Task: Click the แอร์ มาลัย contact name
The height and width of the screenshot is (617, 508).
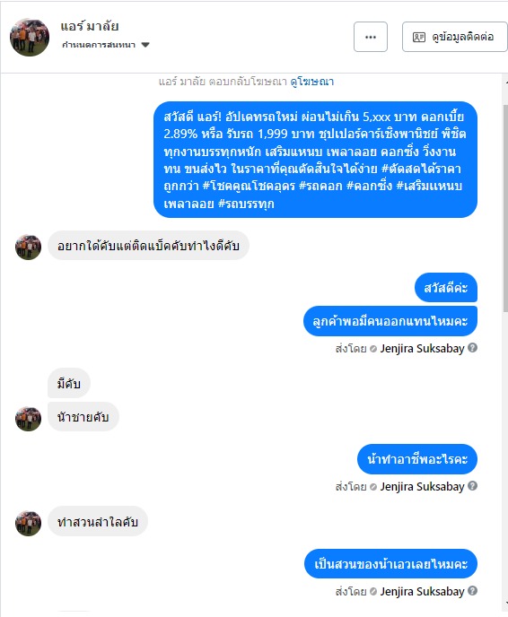Action: [x=90, y=26]
